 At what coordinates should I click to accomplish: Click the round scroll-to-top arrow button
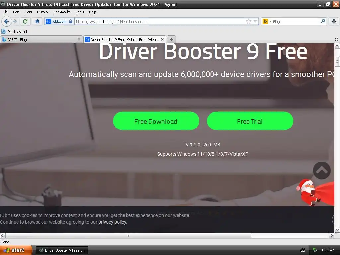click(322, 170)
